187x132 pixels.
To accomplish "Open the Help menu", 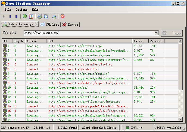I will click(x=35, y=10).
